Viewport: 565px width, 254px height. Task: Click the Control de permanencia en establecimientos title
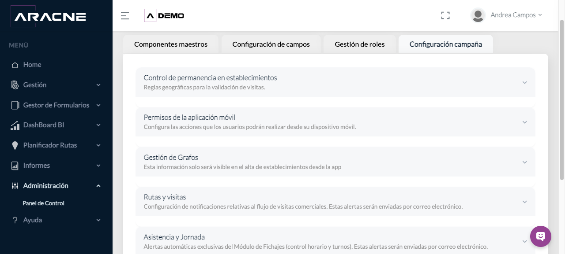point(211,78)
